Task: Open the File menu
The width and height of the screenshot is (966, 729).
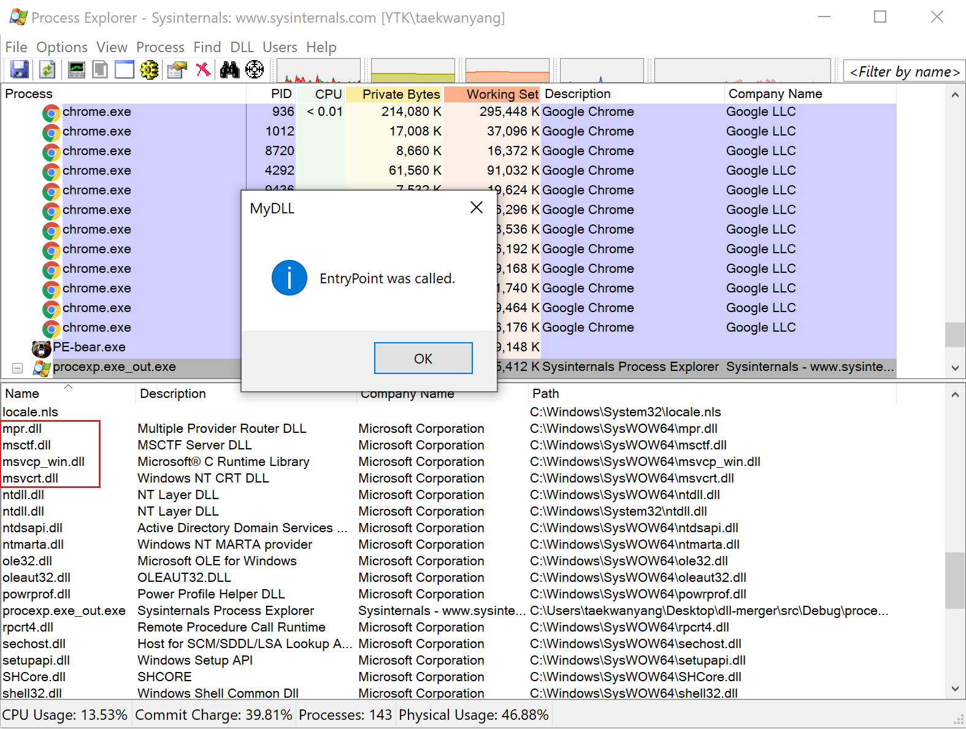Action: [16, 47]
